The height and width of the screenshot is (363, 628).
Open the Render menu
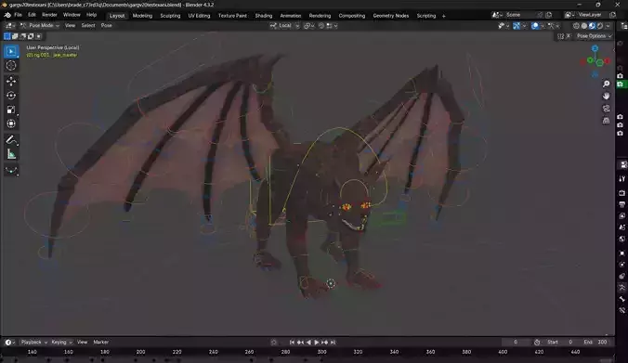coord(49,15)
